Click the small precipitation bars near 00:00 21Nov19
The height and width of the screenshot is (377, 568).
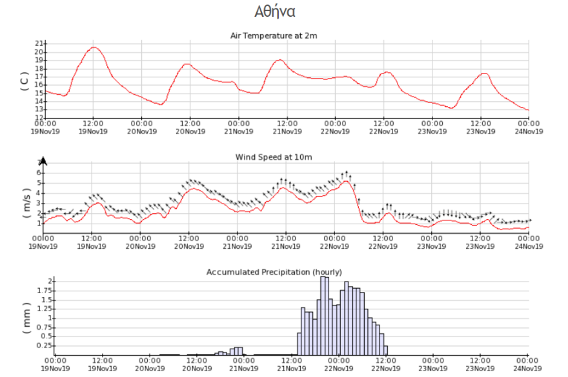[239, 351]
